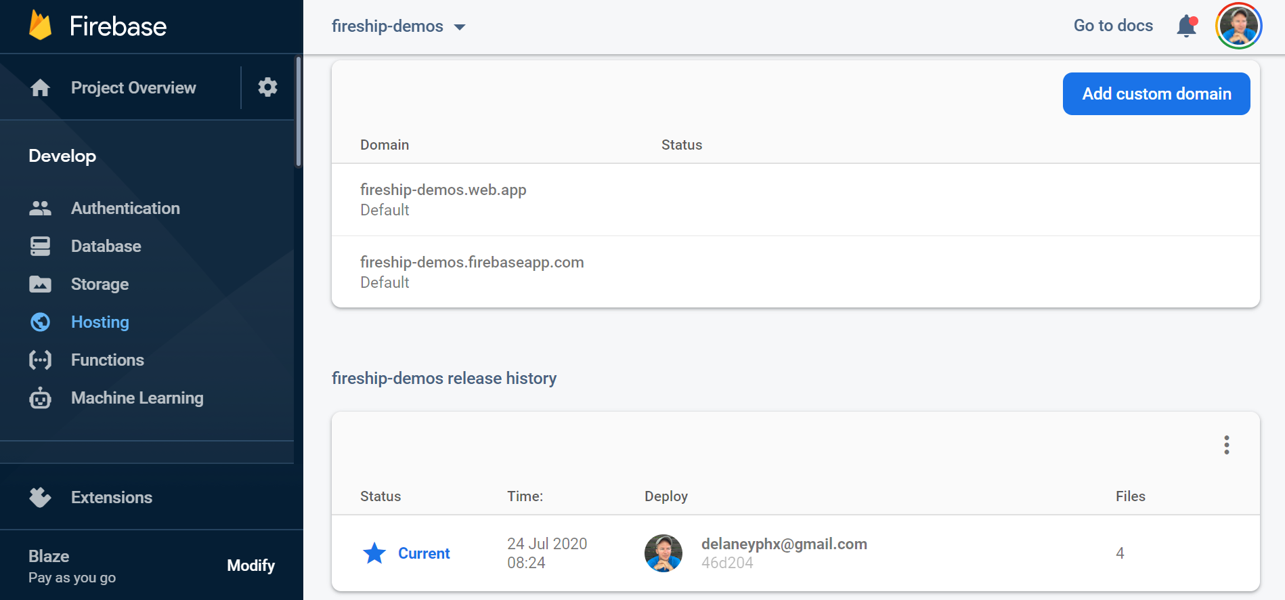Open user account avatar menu

pyautogui.click(x=1238, y=26)
